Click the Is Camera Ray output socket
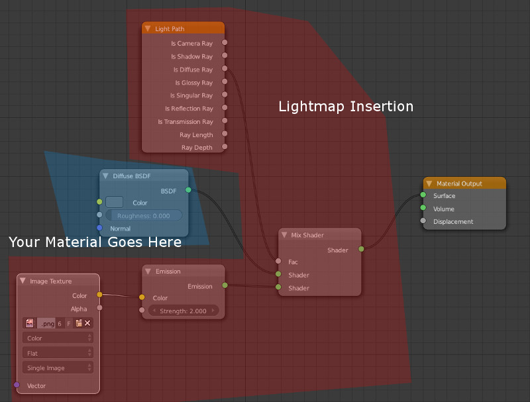This screenshot has width=530, height=402. [225, 42]
